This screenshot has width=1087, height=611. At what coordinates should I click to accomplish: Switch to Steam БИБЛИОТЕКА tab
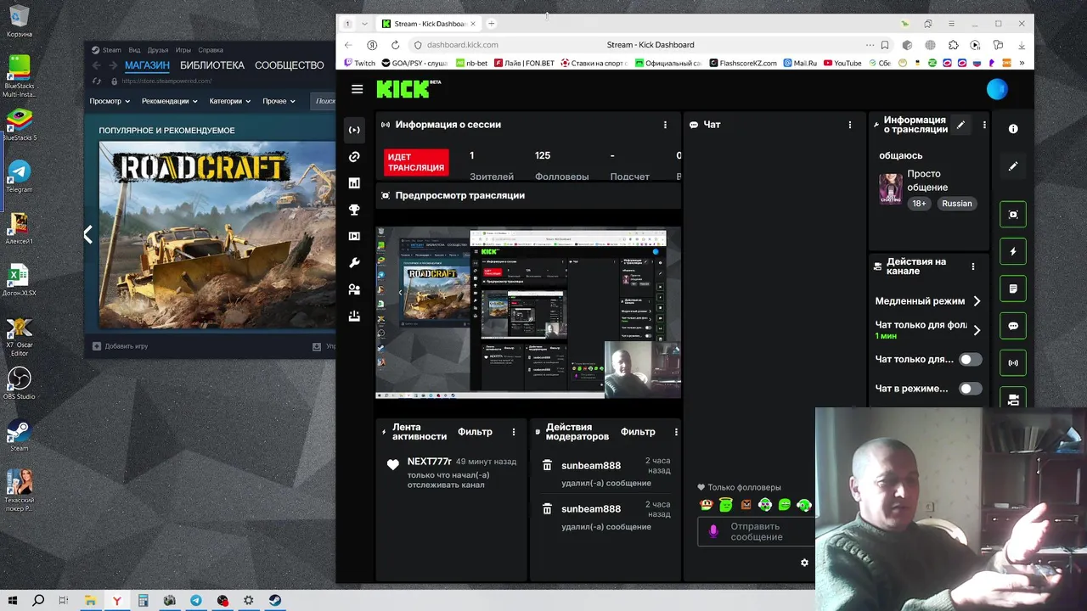212,65
